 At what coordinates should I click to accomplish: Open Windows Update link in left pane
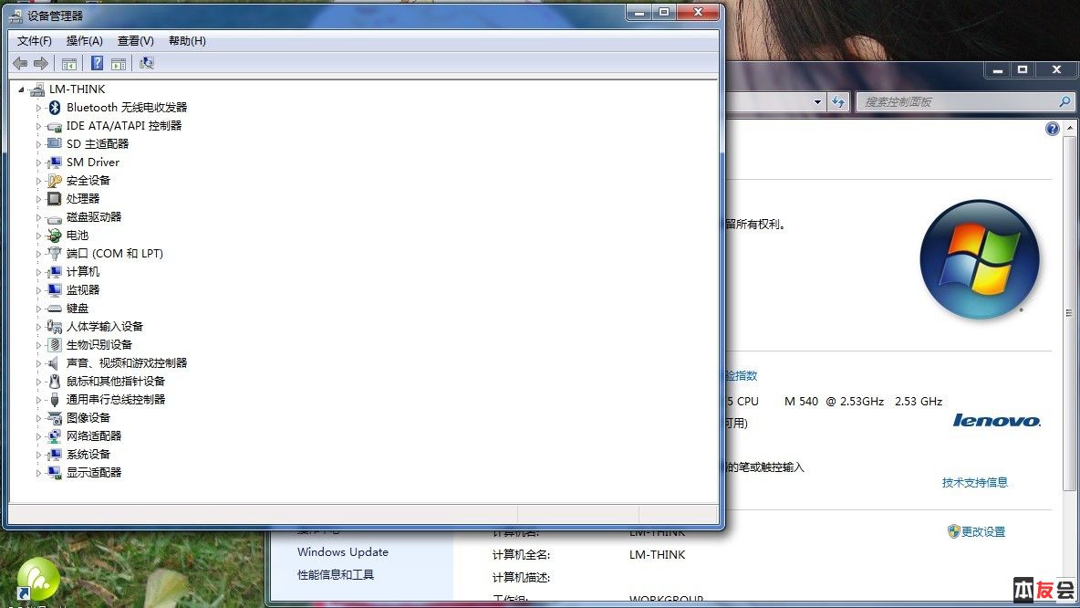click(342, 551)
